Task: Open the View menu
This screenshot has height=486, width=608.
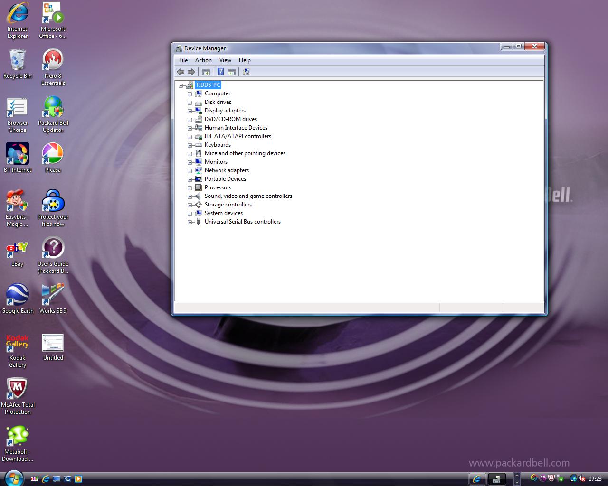Action: pyautogui.click(x=225, y=60)
